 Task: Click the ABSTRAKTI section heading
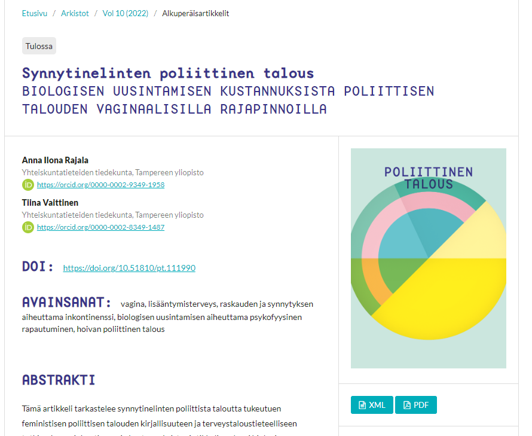point(59,380)
